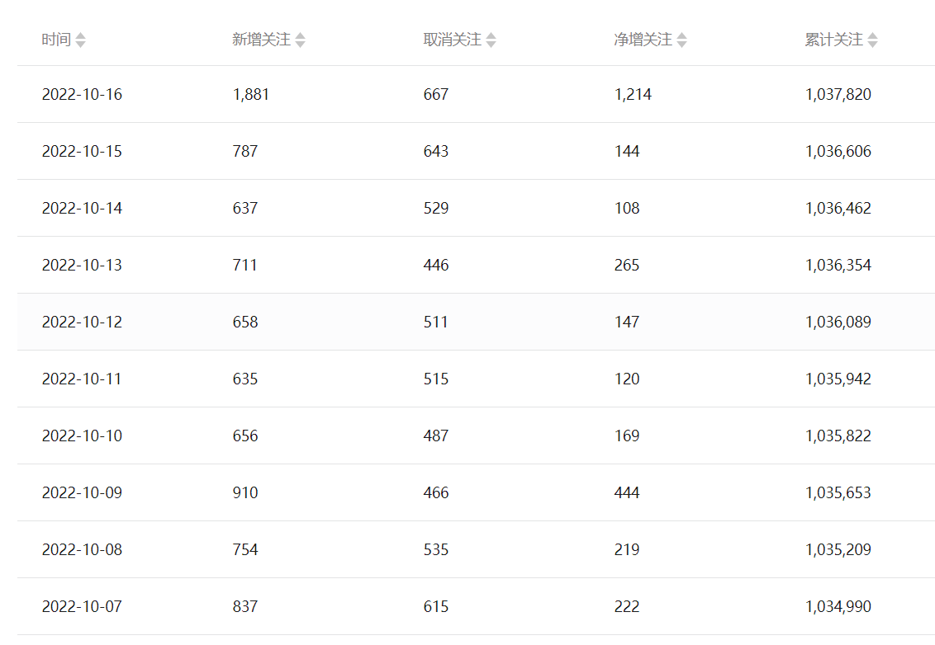
Task: Select the 2022-10-16 date row
Action: pos(82,95)
